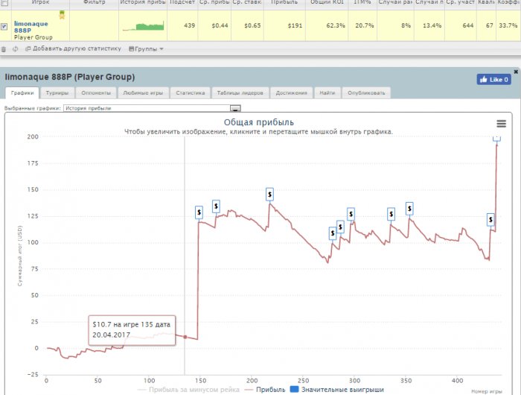Click the first dollar marker near game 150
Screen dimensions: 521x395
click(x=199, y=212)
